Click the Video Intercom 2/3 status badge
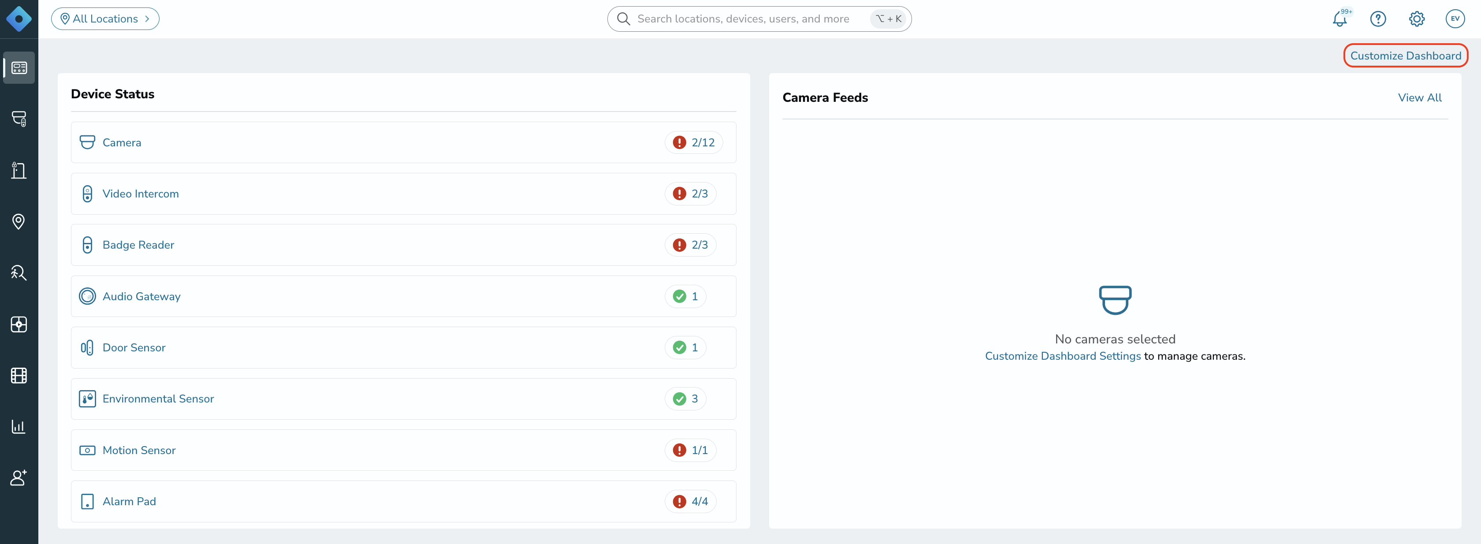 click(690, 194)
